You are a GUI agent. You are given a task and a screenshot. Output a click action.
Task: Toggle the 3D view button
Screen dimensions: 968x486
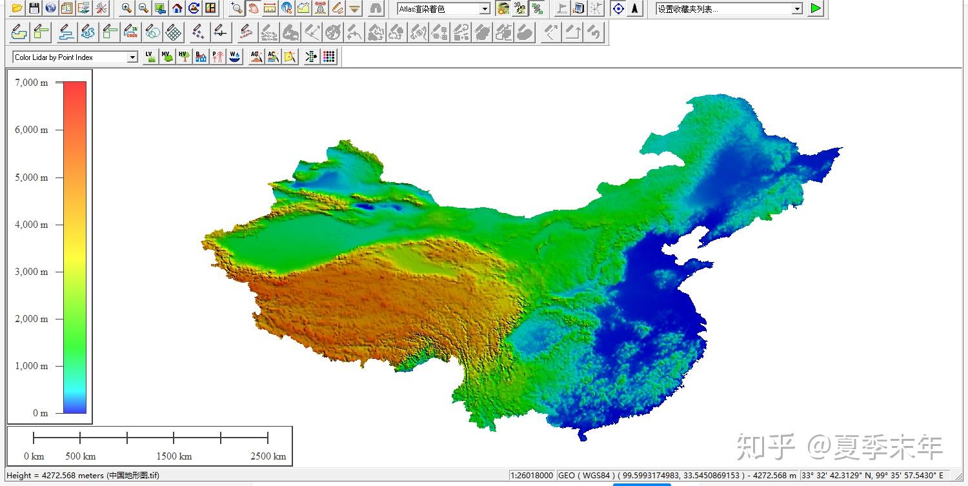coord(519,8)
